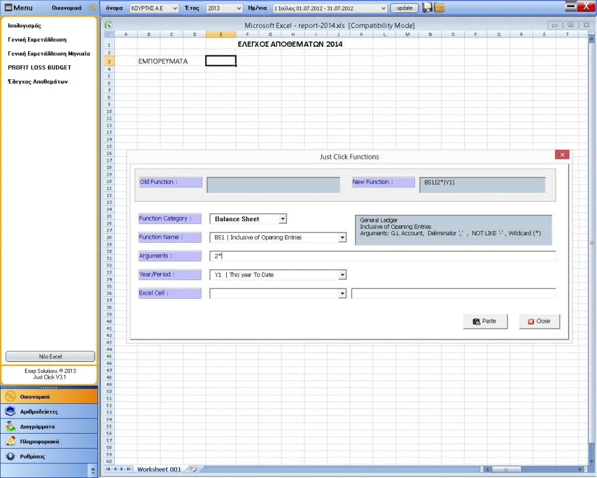
Task: Select PROFIT LOSS BUDGET menu entry
Action: pyautogui.click(x=40, y=68)
